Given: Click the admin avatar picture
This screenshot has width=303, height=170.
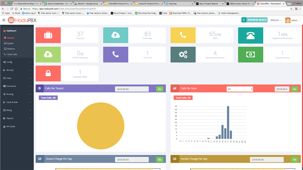Looking at the screenshot, I should point(288,20).
